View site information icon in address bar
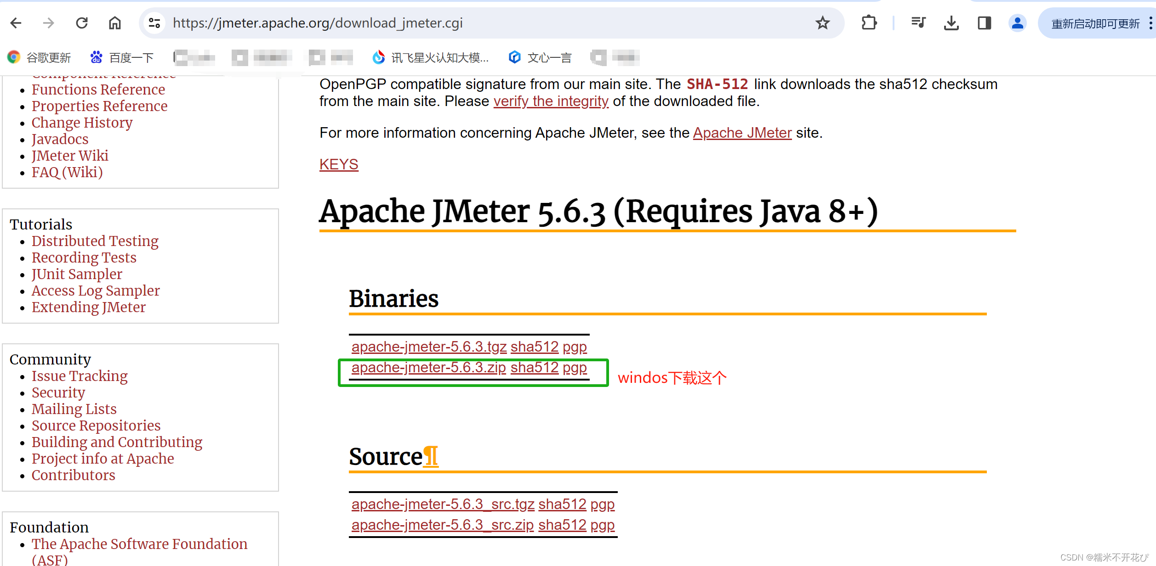The width and height of the screenshot is (1156, 566). pyautogui.click(x=154, y=23)
